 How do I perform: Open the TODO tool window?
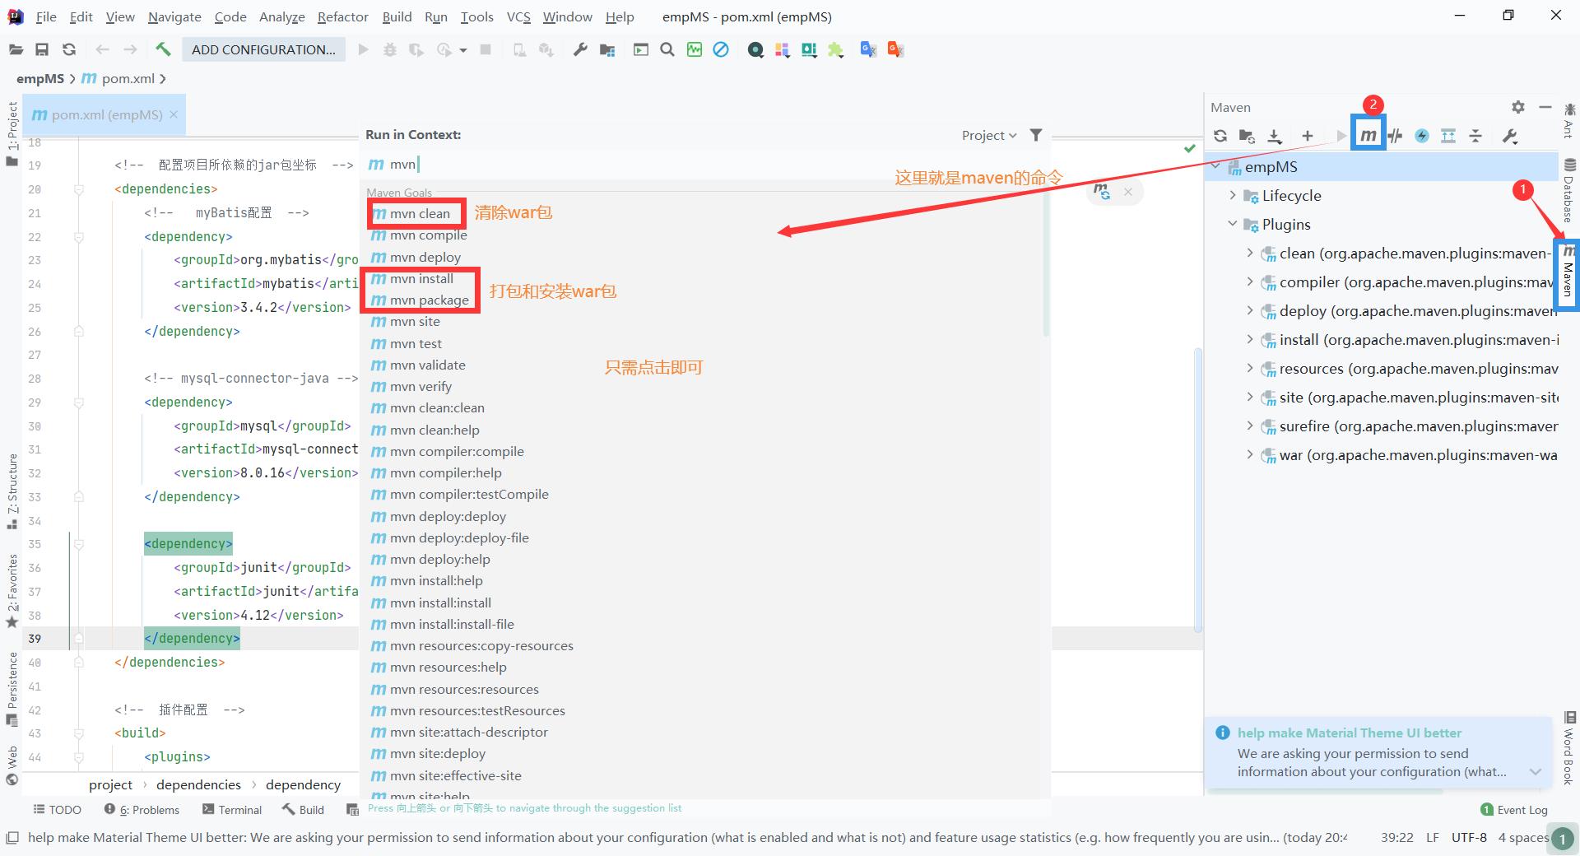pos(57,810)
